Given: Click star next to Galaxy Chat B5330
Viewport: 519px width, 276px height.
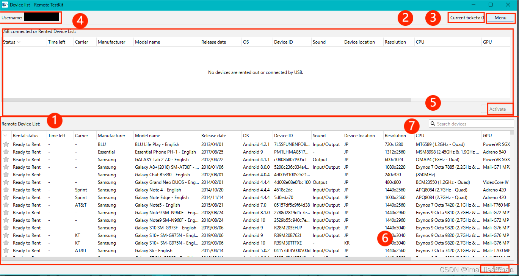Looking at the screenshot, I should click(6, 174).
